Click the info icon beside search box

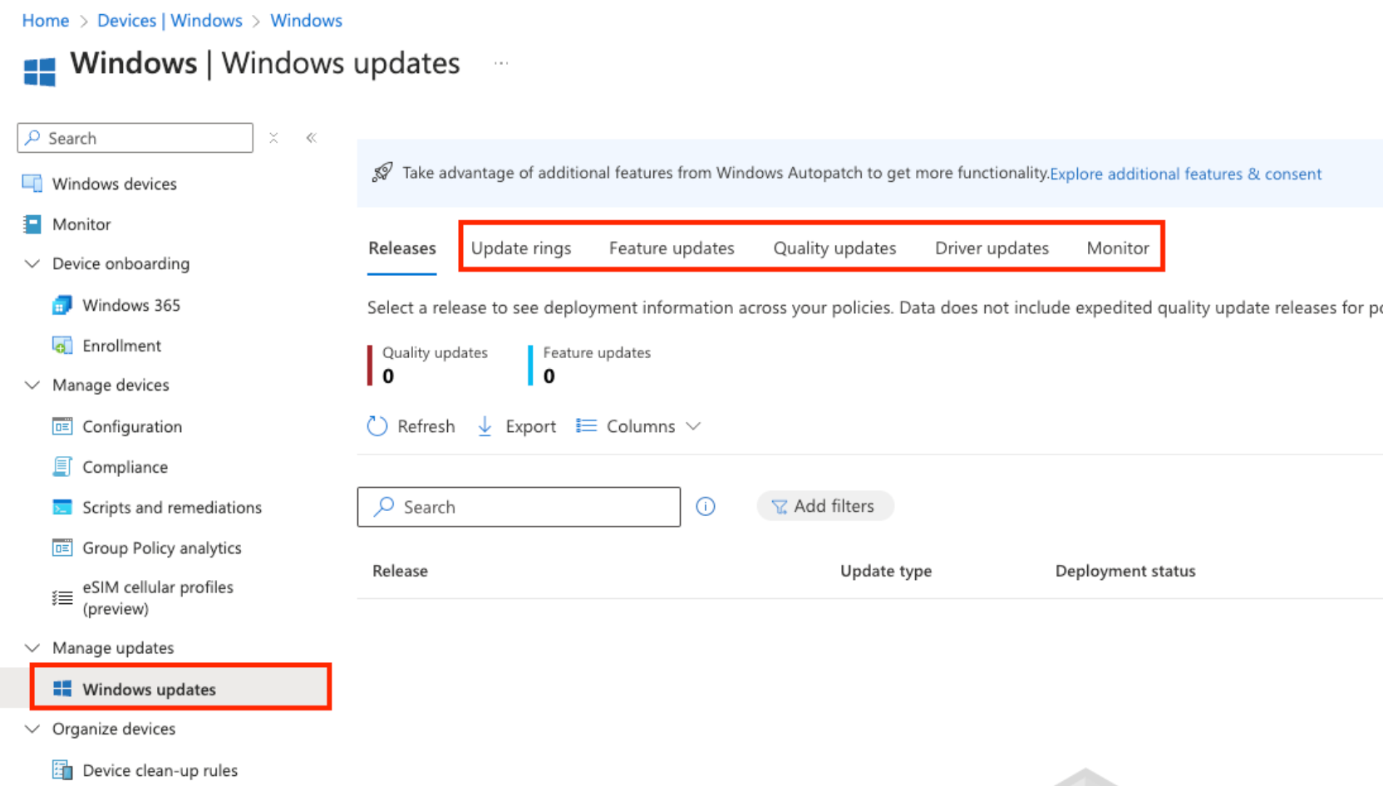point(706,506)
